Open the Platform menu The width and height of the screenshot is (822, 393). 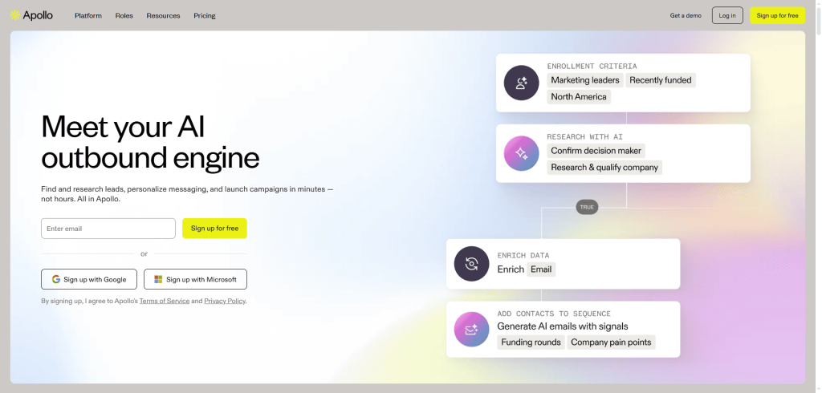pos(88,16)
